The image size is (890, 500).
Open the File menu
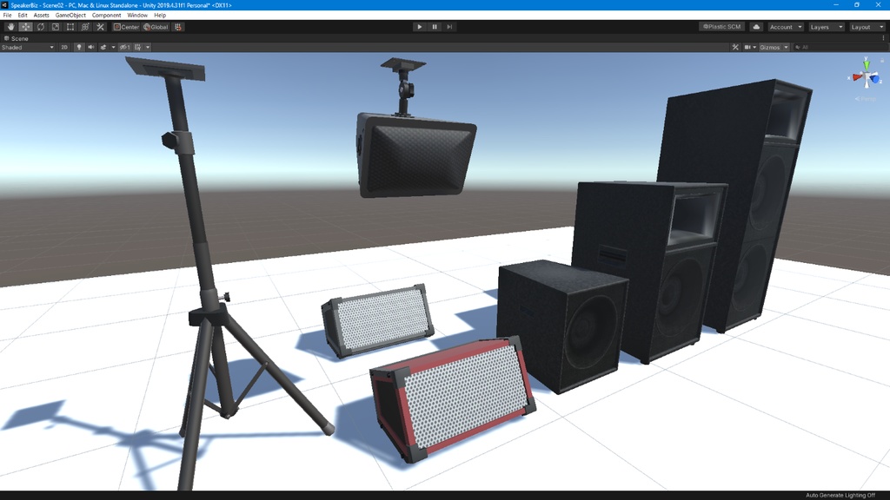pos(7,16)
